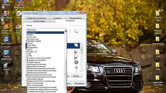This screenshot has height=93, width=166.
Task: Switch to the Оборудование tab
Action: [75, 18]
